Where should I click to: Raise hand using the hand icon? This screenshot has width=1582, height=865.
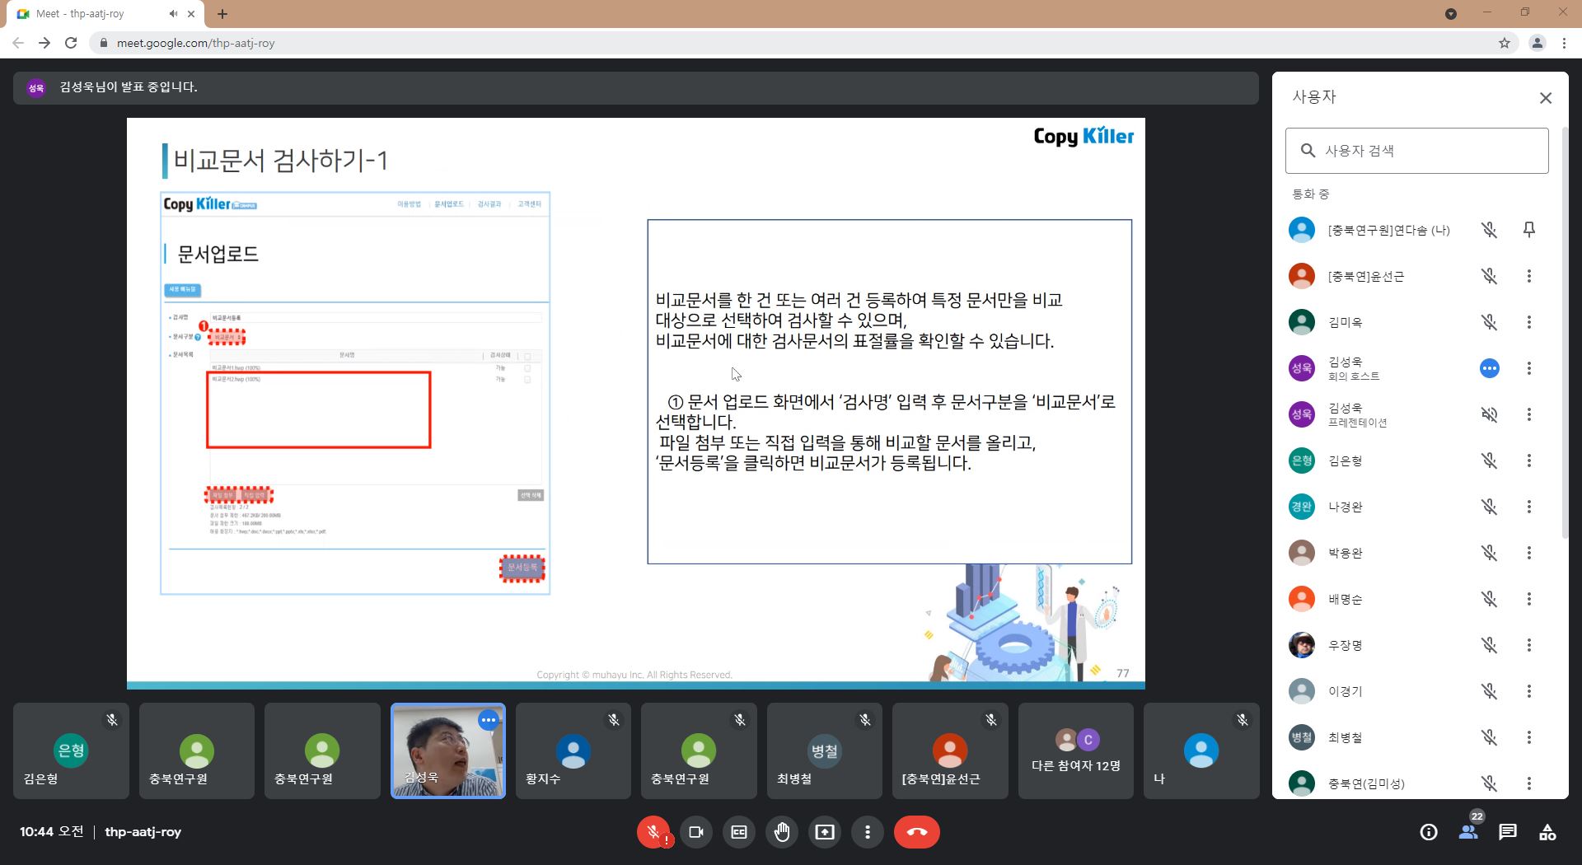tap(782, 832)
